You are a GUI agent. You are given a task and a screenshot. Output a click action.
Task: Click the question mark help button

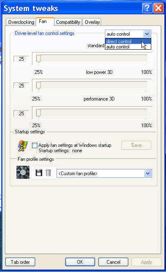click(147, 8)
